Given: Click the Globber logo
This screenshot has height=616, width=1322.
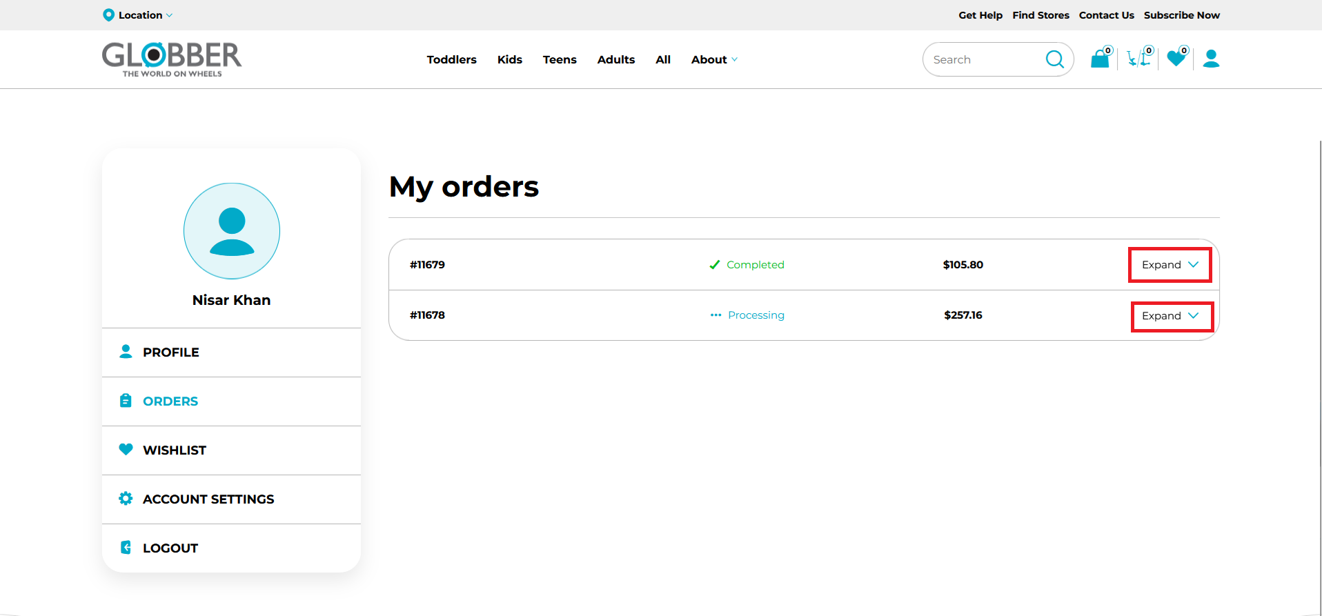Looking at the screenshot, I should [172, 59].
